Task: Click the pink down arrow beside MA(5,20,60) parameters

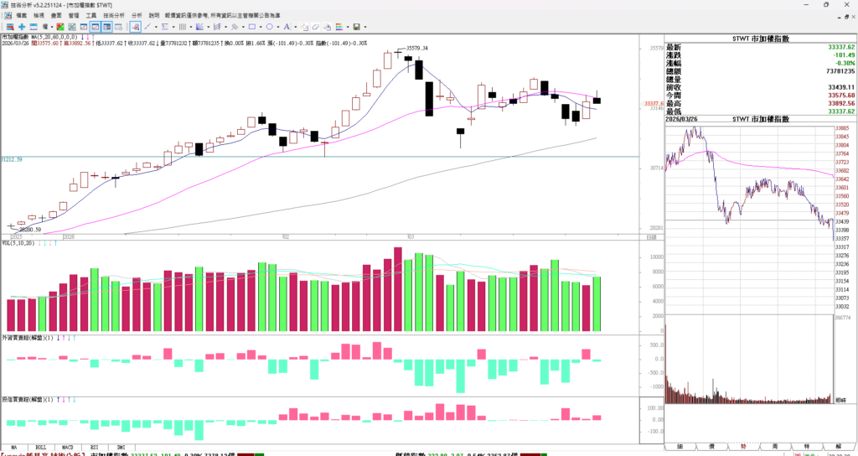Action: click(88, 37)
